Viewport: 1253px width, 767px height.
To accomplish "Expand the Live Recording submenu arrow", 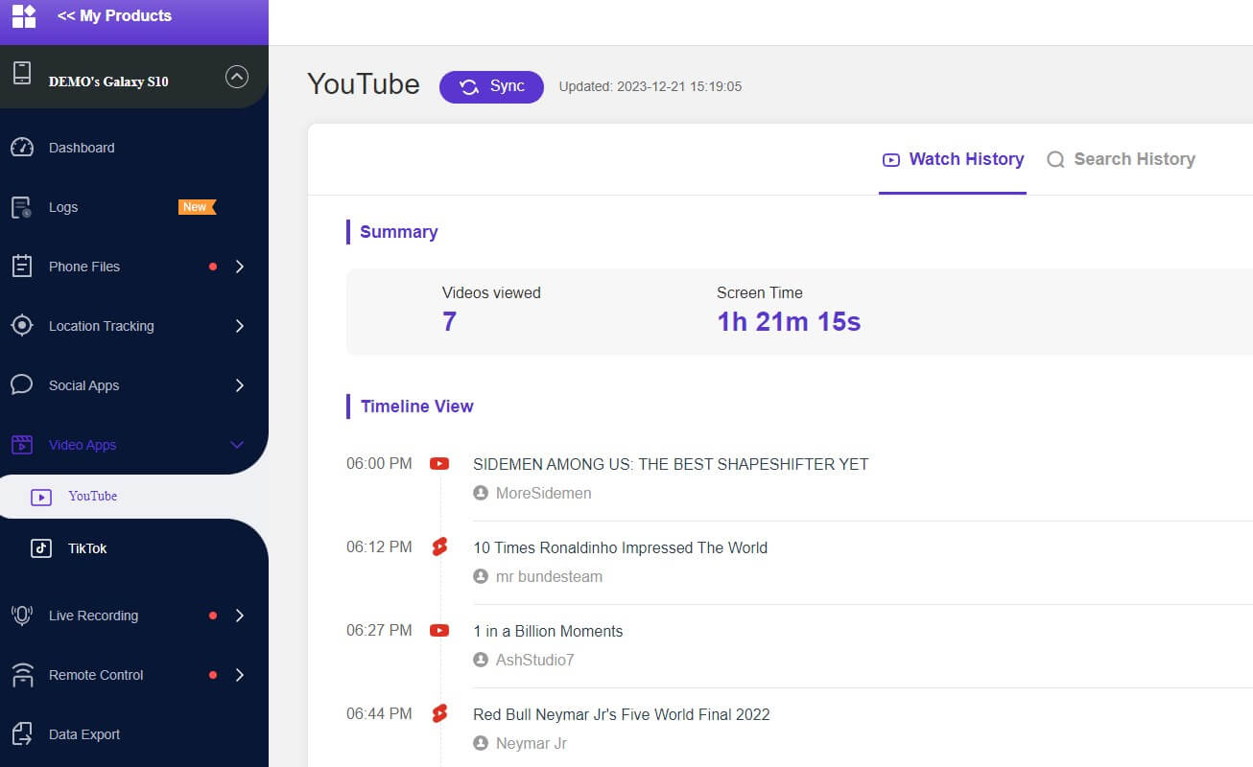I will [239, 616].
